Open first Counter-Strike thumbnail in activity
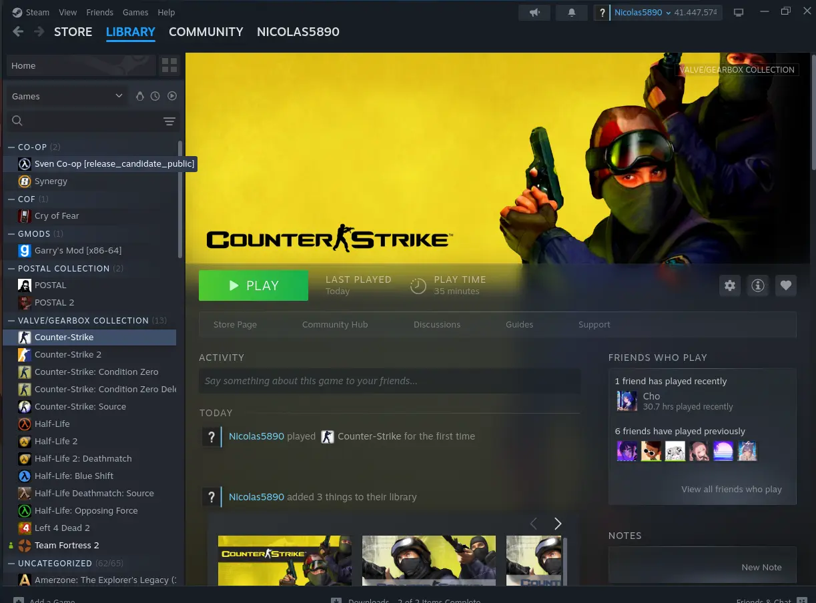Viewport: 816px width, 603px height. click(x=285, y=560)
